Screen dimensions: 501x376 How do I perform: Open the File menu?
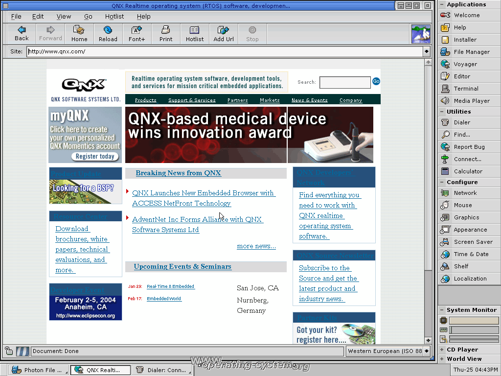point(16,17)
